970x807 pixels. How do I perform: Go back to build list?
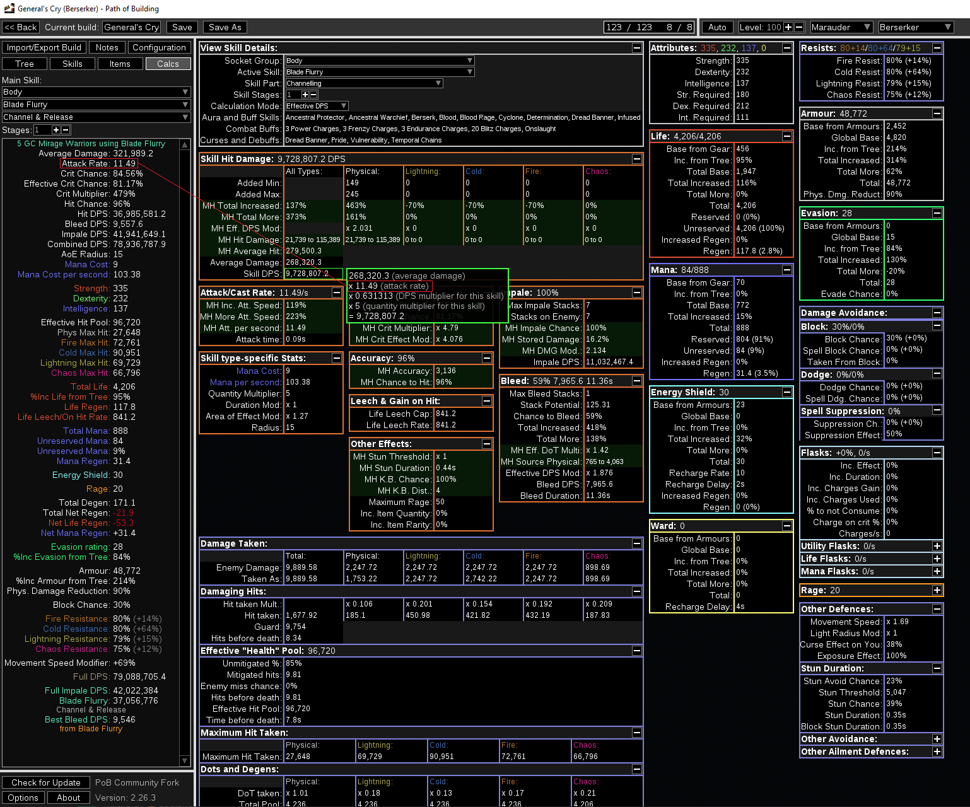[x=21, y=27]
